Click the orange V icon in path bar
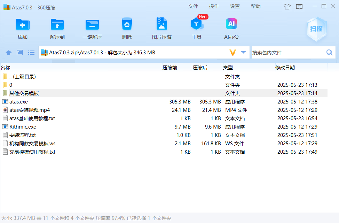This screenshot has width=339, height=223. point(232,52)
